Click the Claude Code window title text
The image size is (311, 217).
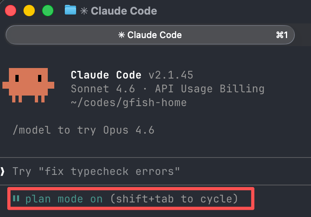(x=124, y=11)
